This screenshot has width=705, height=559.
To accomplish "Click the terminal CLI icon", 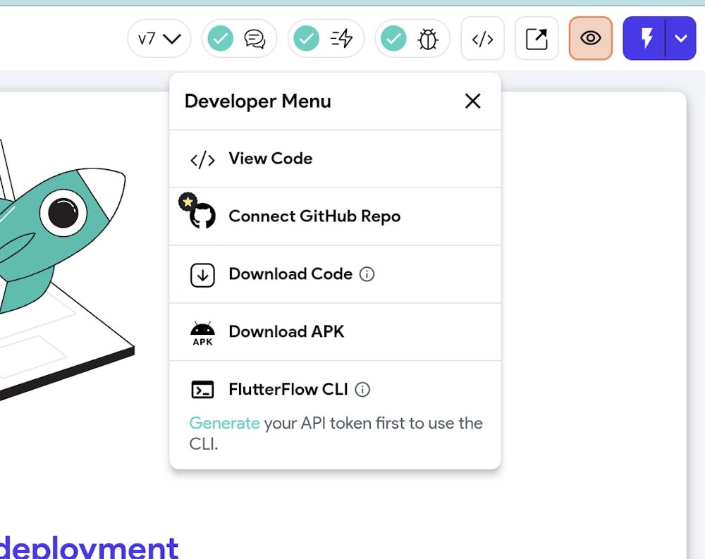I will (x=202, y=389).
